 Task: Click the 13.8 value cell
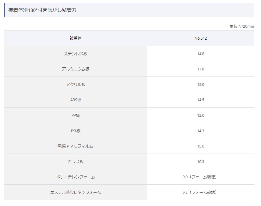(x=201, y=69)
